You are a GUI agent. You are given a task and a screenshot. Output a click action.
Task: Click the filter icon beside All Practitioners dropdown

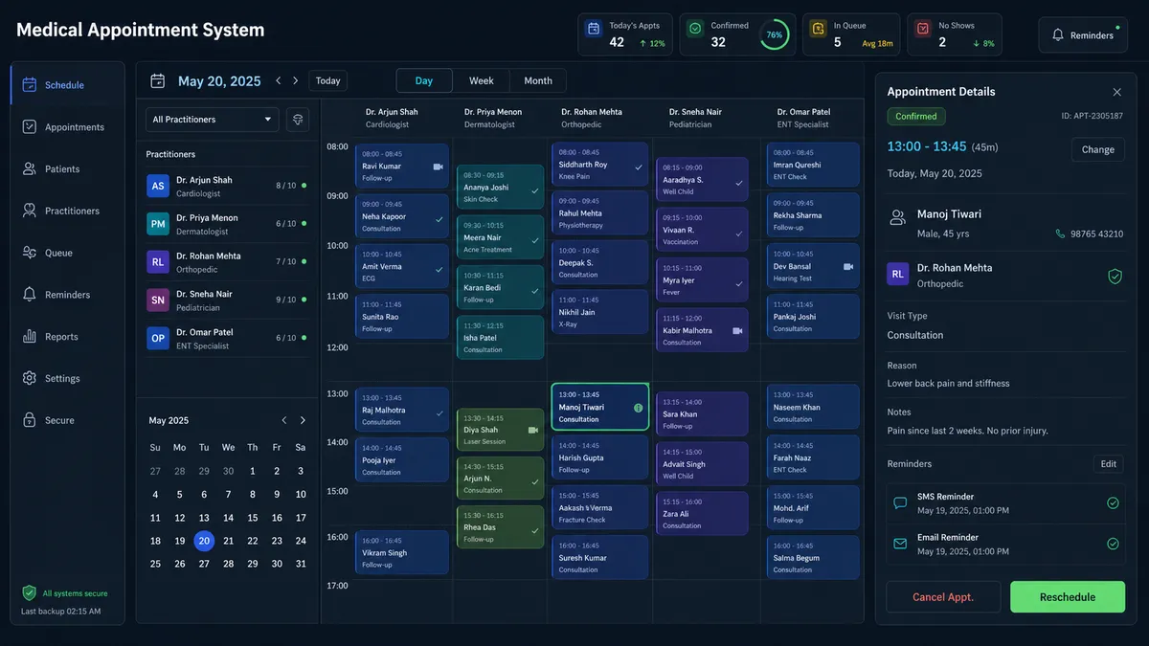(298, 120)
